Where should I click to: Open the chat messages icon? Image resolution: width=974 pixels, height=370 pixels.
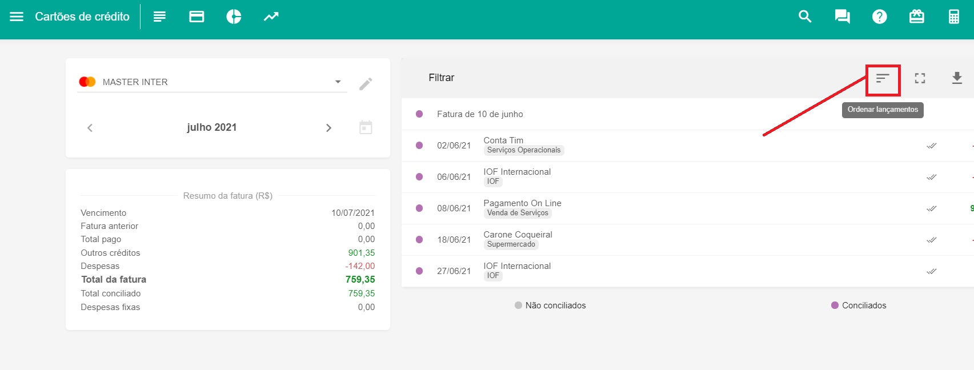(842, 17)
